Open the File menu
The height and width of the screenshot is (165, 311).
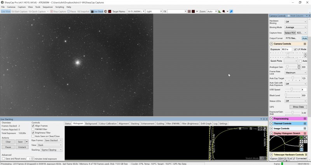click(3, 7)
